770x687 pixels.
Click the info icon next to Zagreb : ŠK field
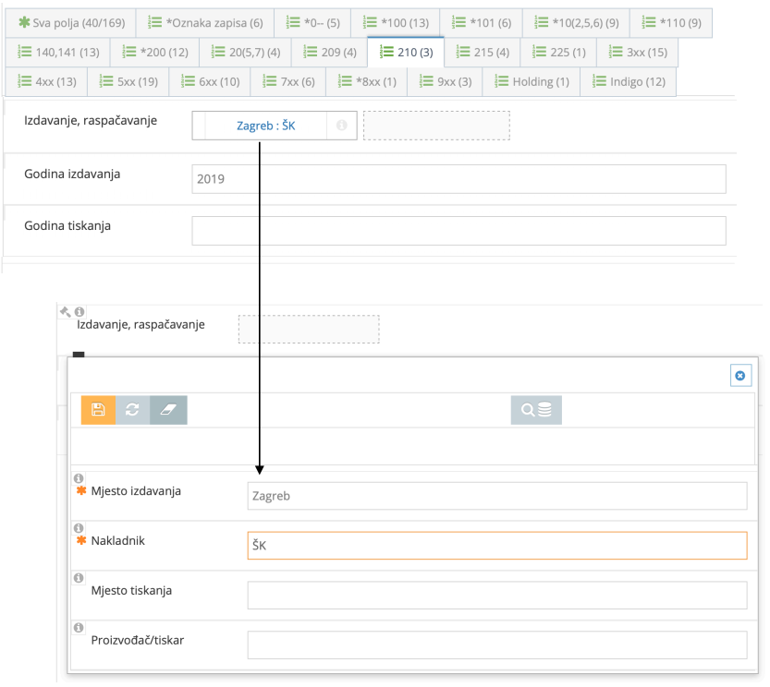tap(341, 126)
